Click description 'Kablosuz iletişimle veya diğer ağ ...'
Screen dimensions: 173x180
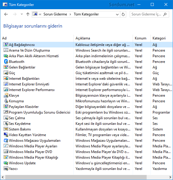click(102, 45)
